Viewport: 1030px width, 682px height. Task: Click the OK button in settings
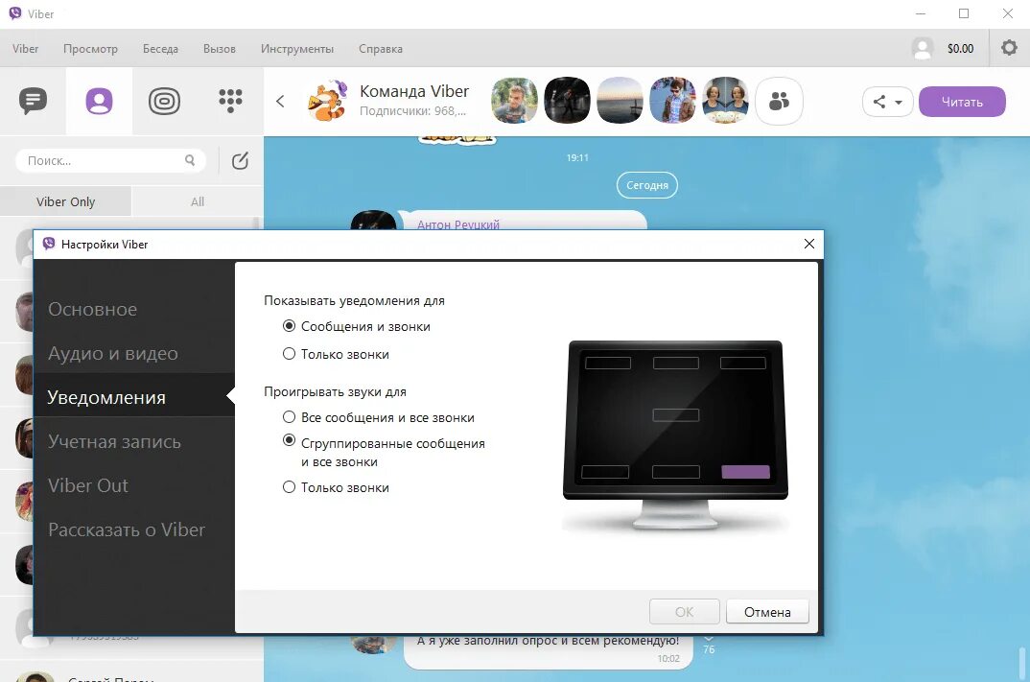coord(685,612)
